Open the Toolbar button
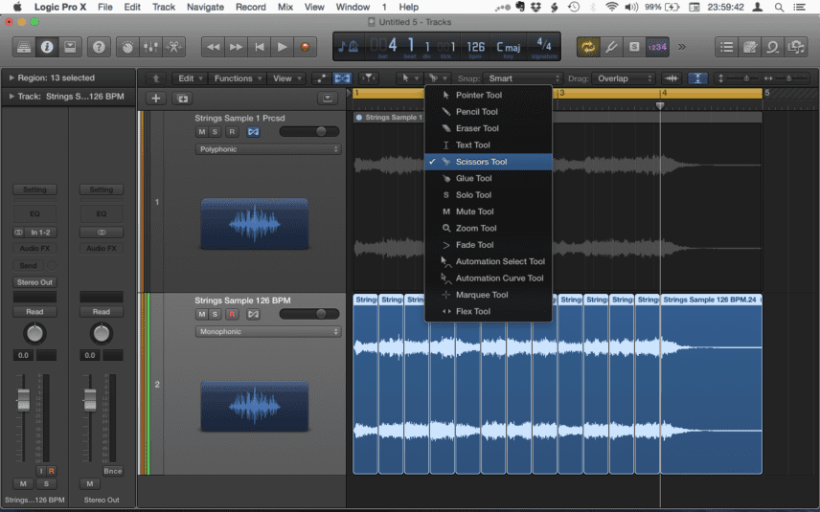The image size is (820, 512). point(70,47)
